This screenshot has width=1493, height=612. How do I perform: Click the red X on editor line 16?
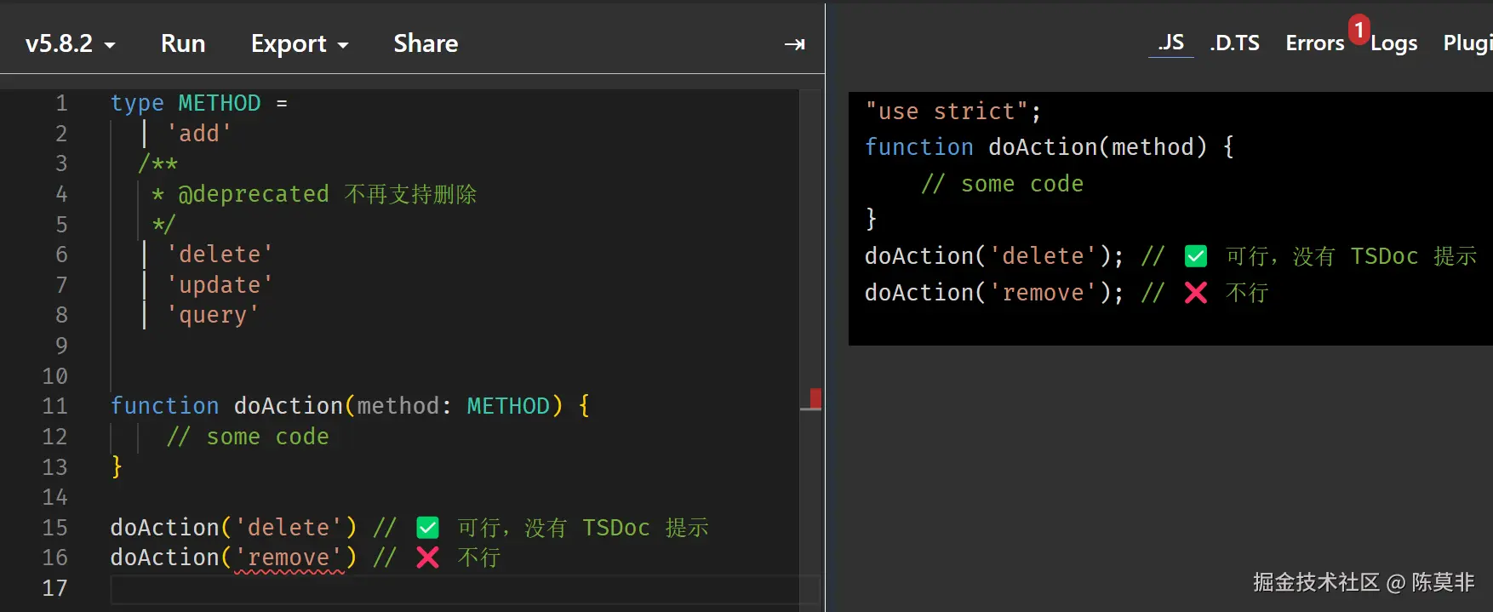pos(427,558)
